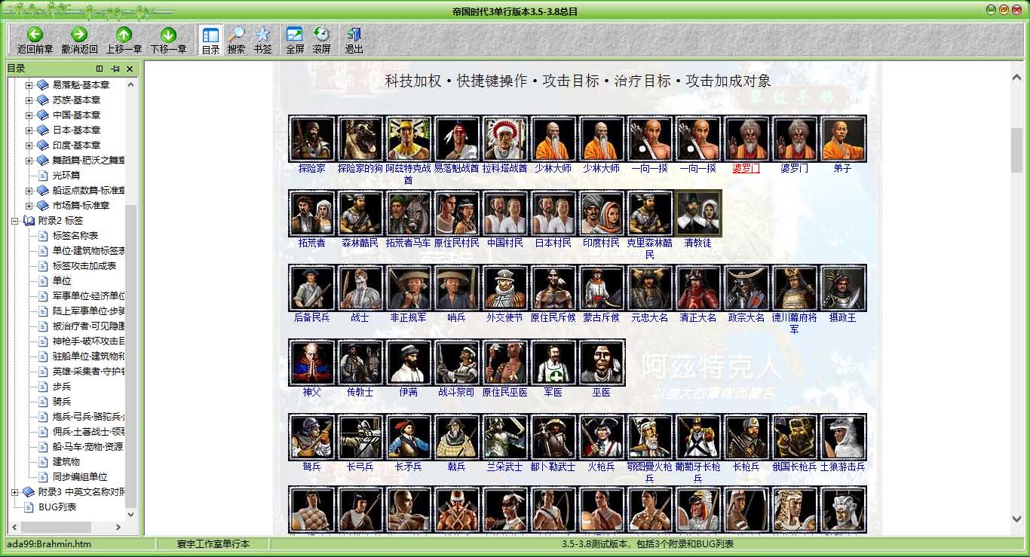Open the 搜索 search tool
Image resolution: width=1030 pixels, height=557 pixels.
[236, 40]
